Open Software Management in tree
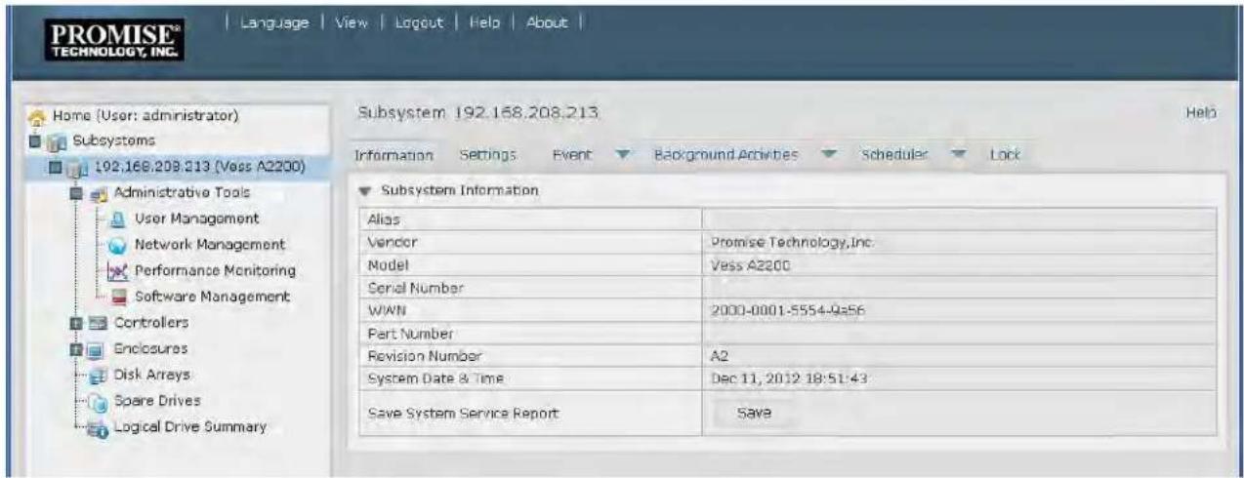 pos(213,296)
